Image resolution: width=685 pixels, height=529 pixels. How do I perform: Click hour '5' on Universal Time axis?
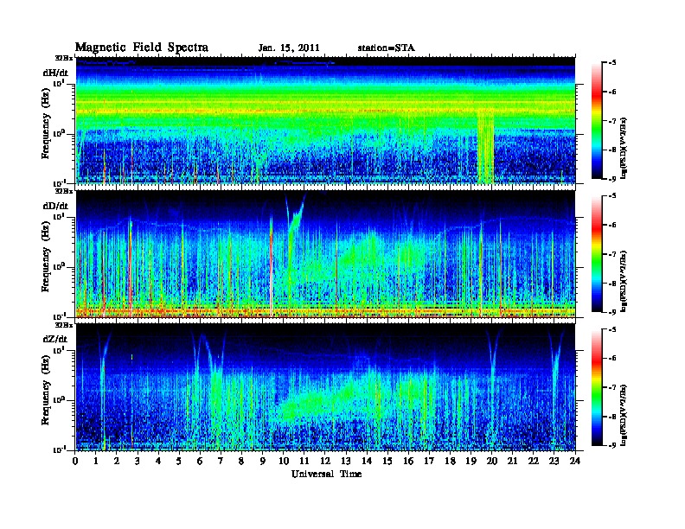click(180, 461)
